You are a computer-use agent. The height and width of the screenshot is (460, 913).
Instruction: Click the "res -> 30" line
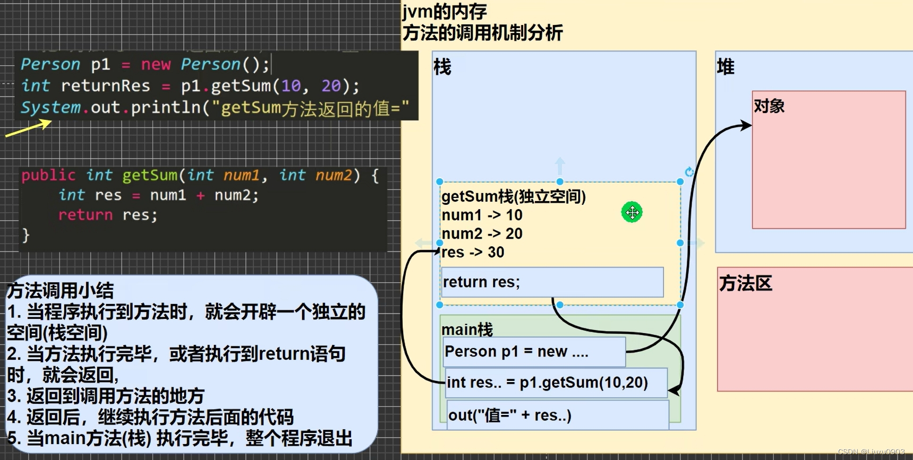tap(473, 253)
